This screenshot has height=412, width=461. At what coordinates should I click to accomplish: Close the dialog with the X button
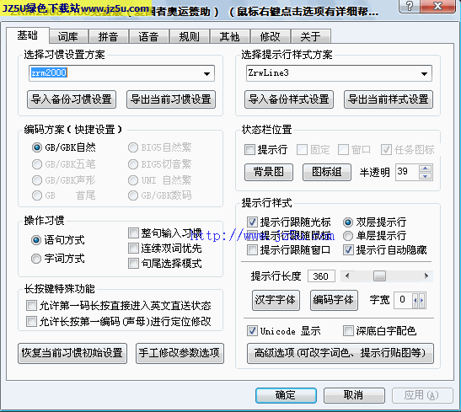click(x=437, y=6)
